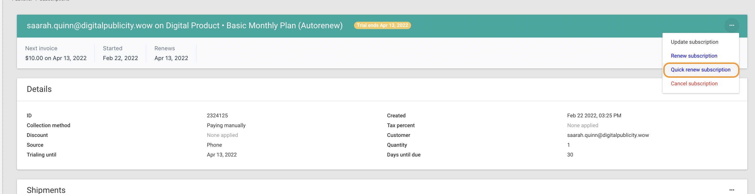Open customer saarah.quinn@digitalpublicity.wow in Details
This screenshot has height=194, width=755.
608,135
